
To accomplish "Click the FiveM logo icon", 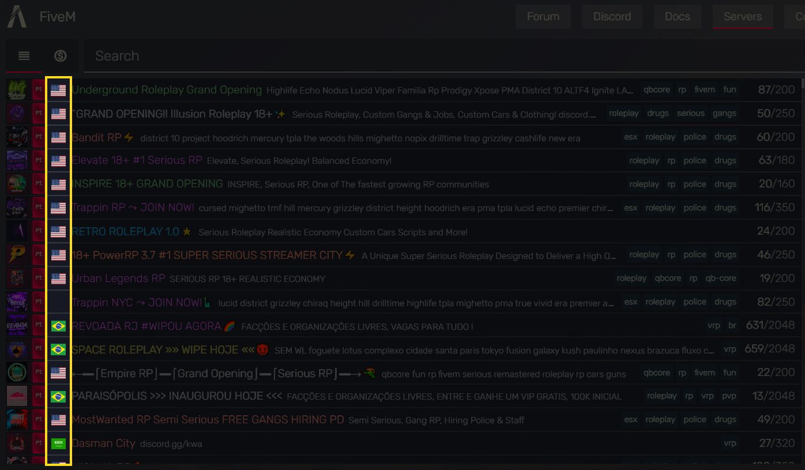I will (x=17, y=16).
